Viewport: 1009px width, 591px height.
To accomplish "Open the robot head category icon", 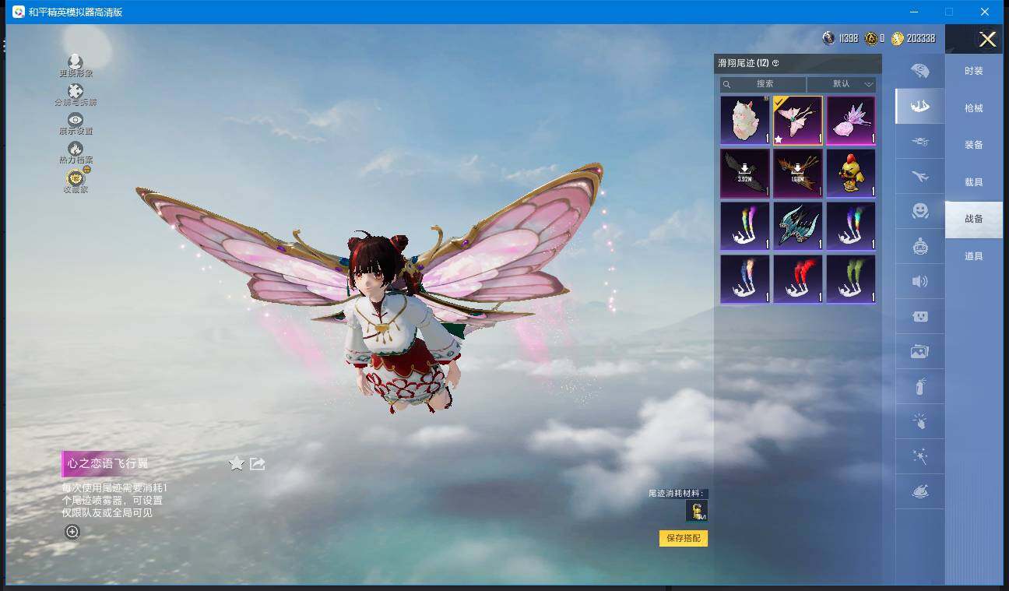I will click(x=919, y=246).
